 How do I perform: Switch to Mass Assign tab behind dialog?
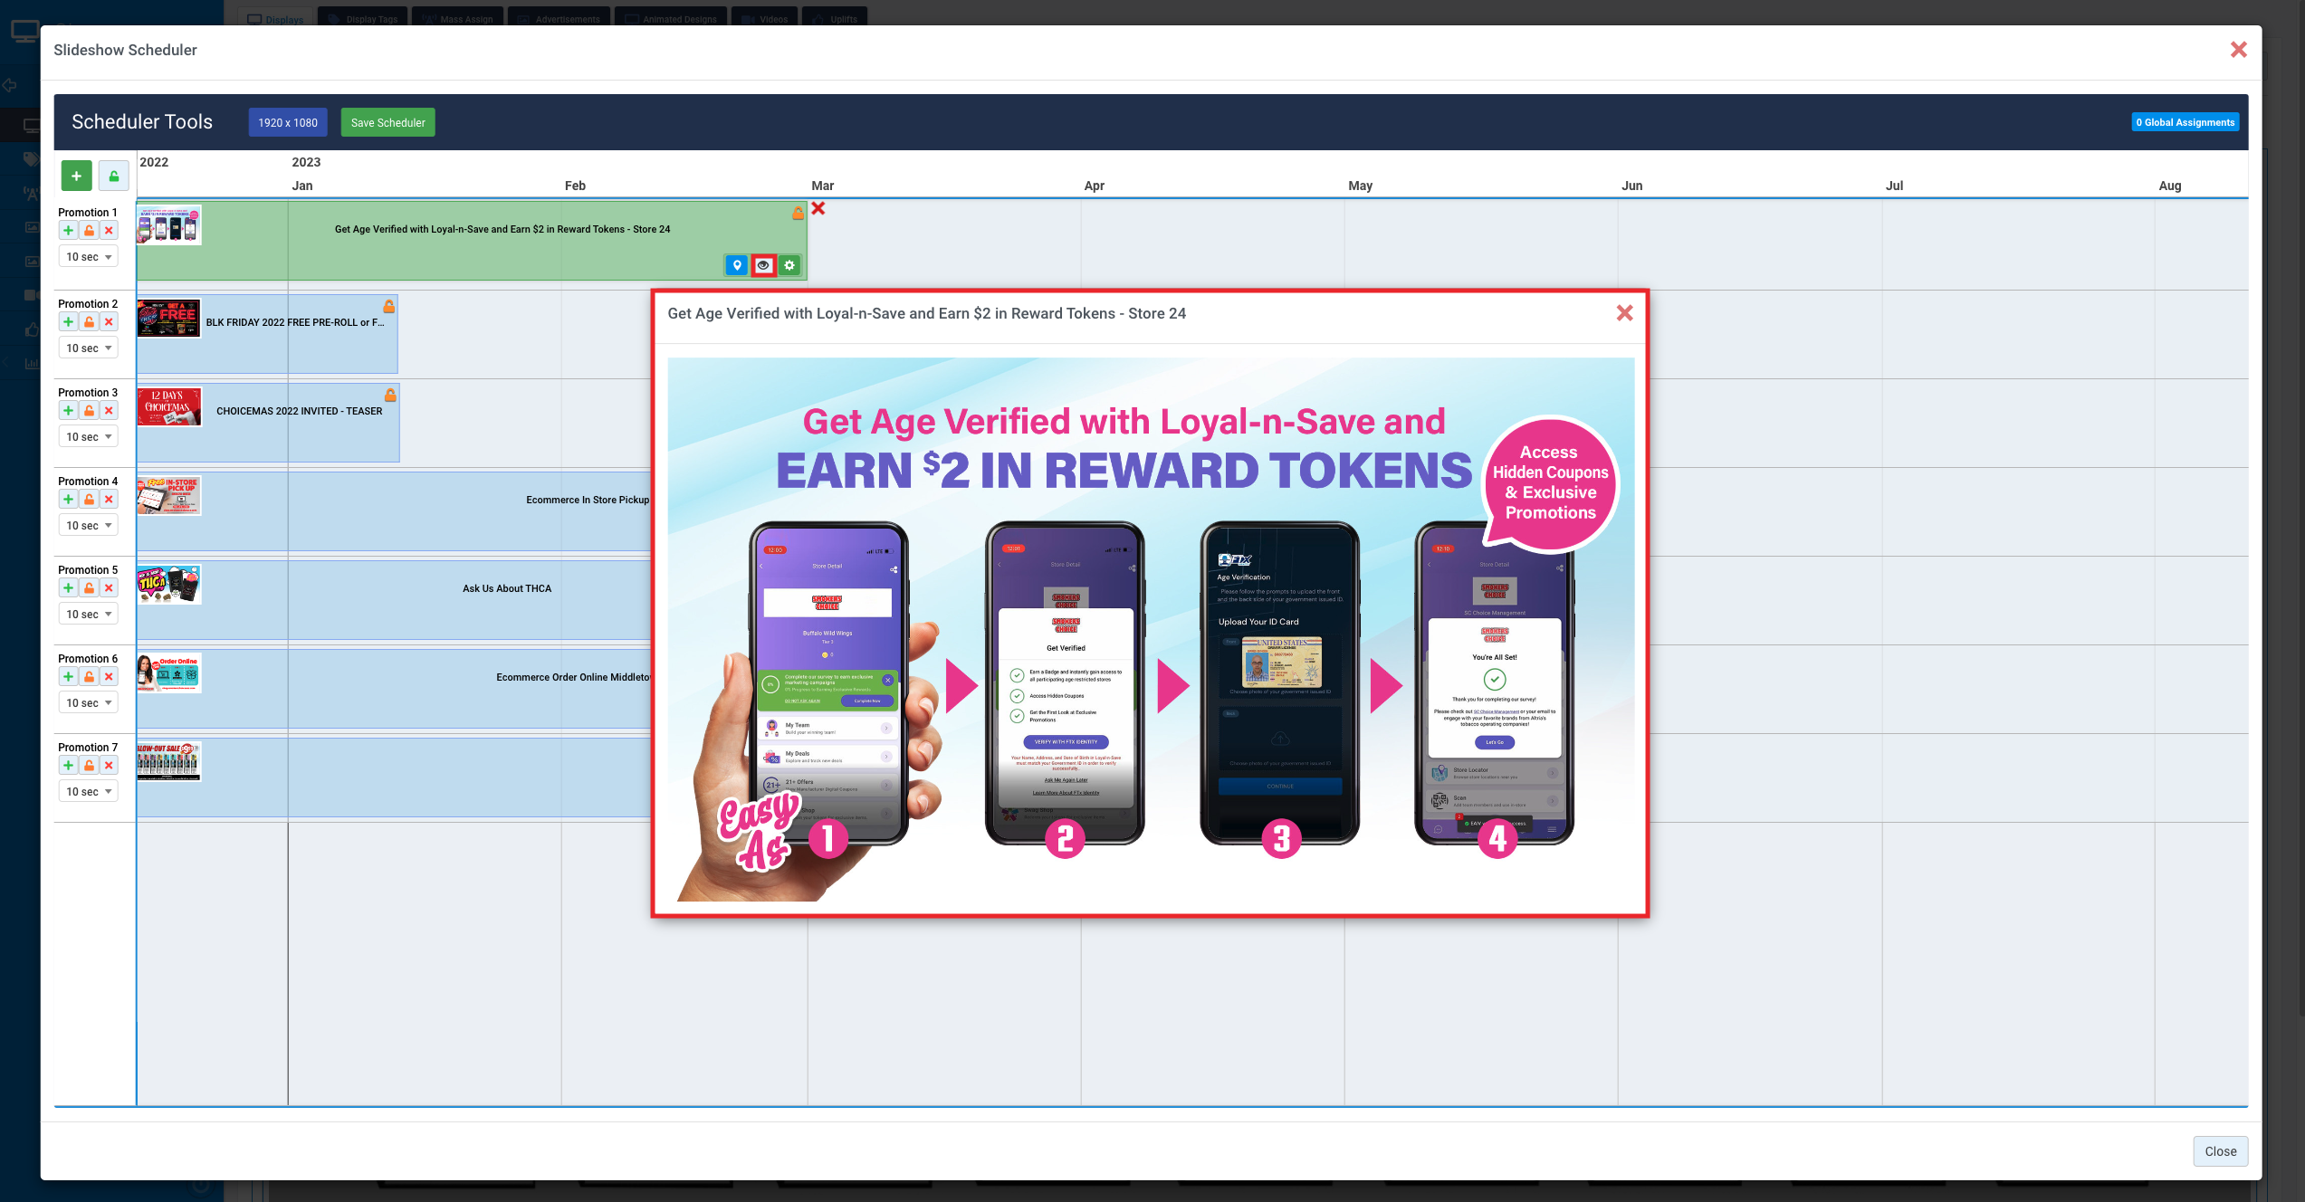(458, 18)
